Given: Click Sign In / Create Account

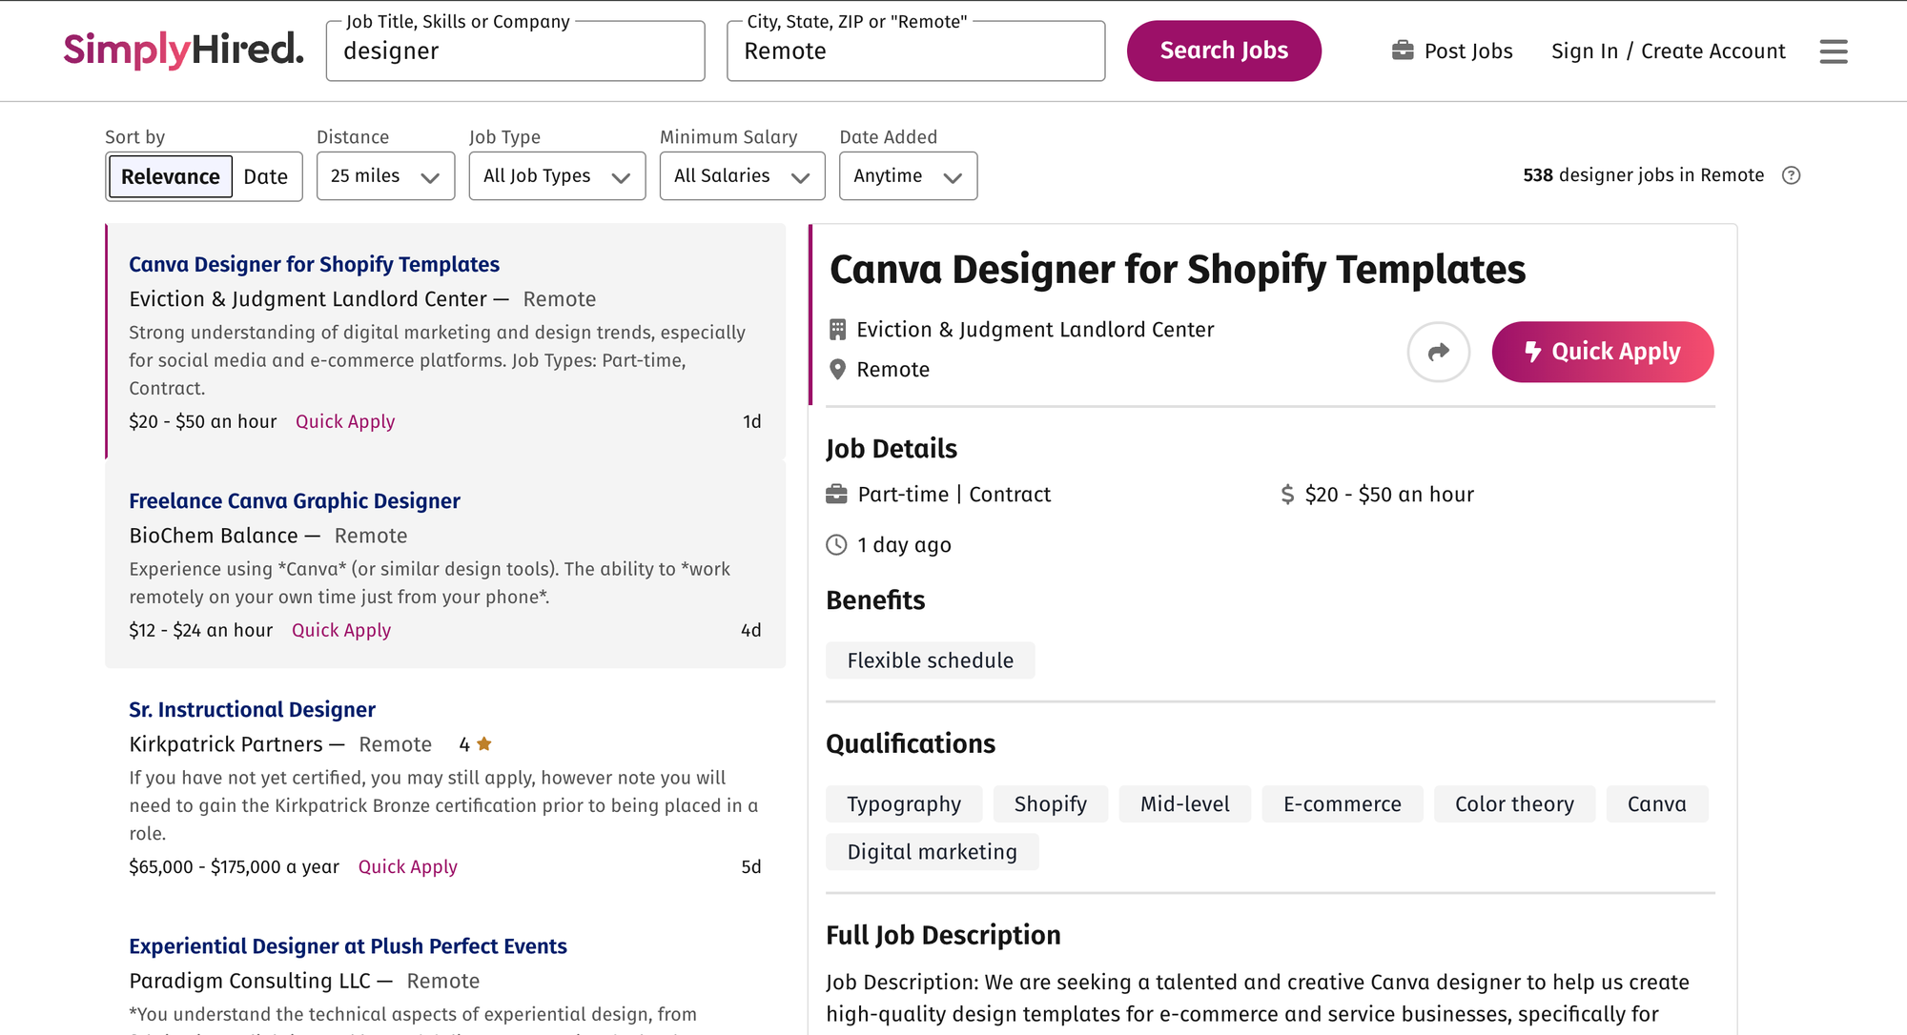Looking at the screenshot, I should coord(1668,51).
